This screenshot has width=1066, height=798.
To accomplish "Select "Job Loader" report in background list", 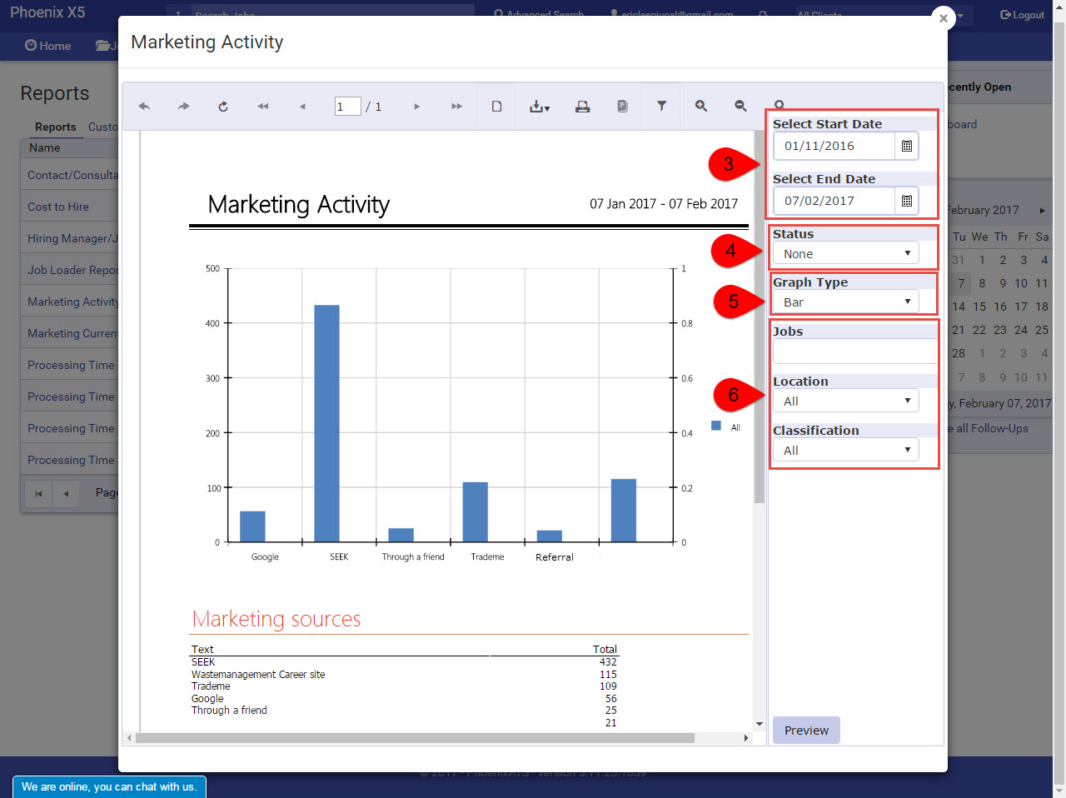I will click(x=72, y=270).
